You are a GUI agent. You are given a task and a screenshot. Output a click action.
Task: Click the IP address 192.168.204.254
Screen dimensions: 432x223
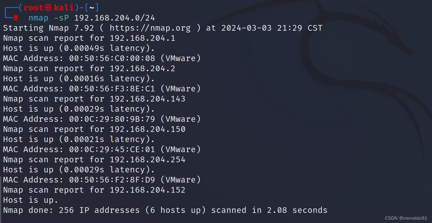[148, 160]
